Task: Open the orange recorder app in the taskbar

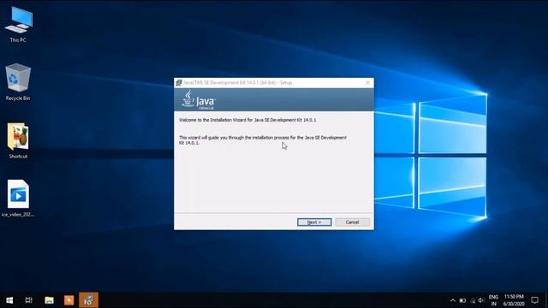Action: pos(68,300)
